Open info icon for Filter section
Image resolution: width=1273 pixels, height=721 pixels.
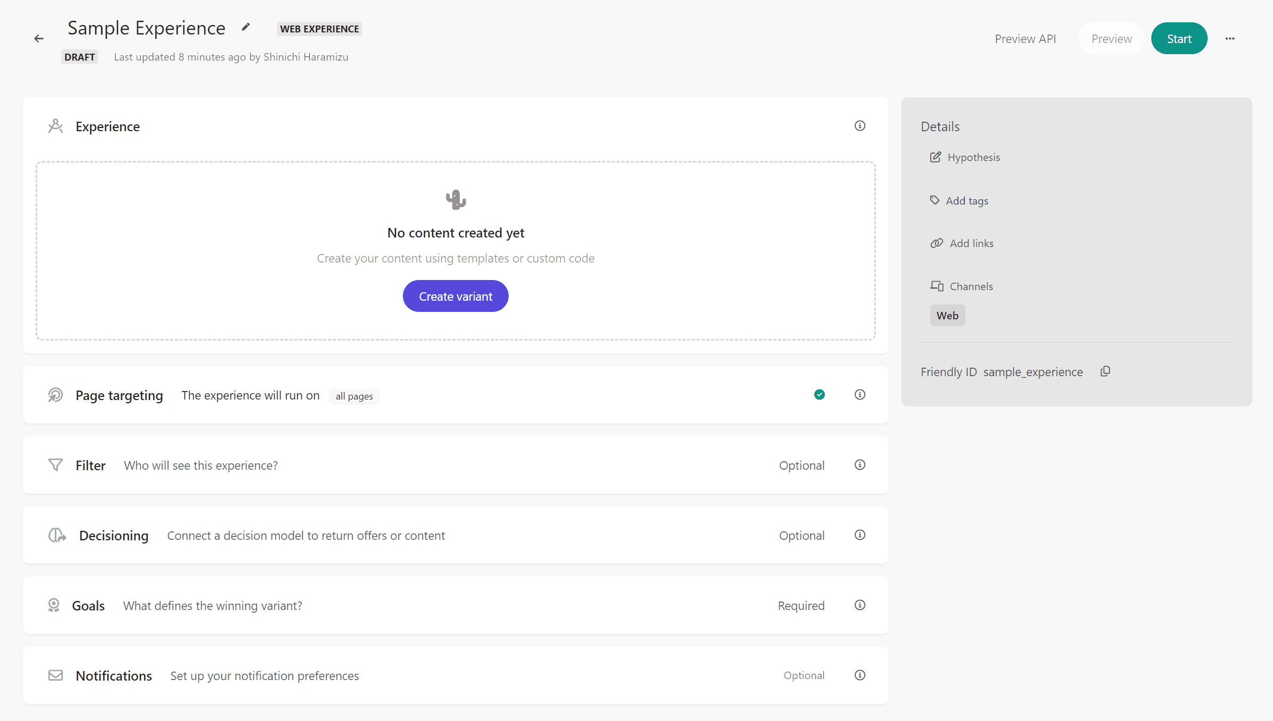click(859, 465)
